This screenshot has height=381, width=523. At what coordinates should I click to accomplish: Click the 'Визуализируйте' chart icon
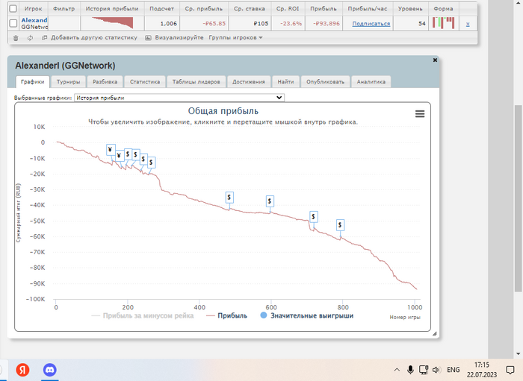click(148, 38)
